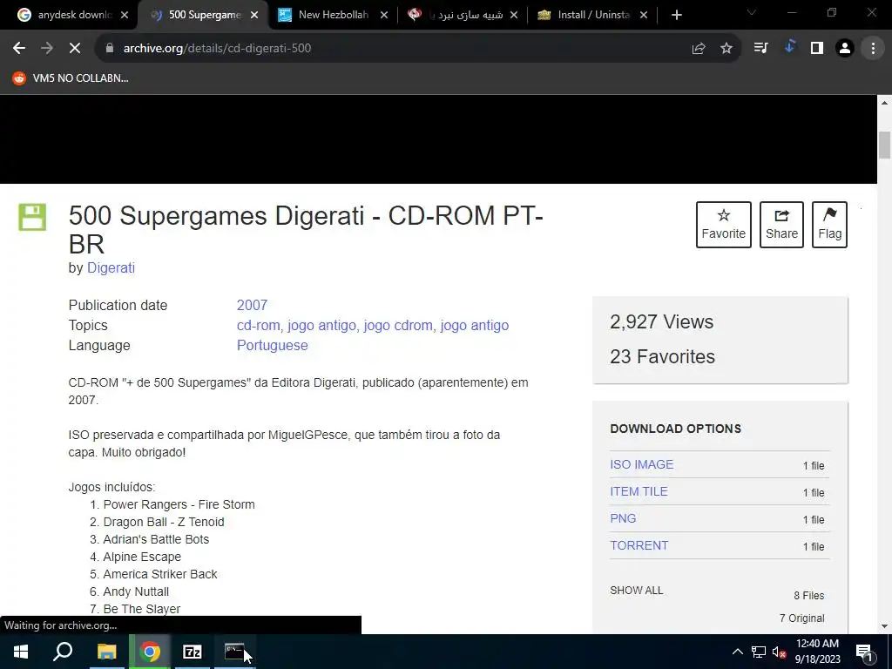892x669 pixels.
Task: Open the 2007 publication date link
Action: click(252, 305)
